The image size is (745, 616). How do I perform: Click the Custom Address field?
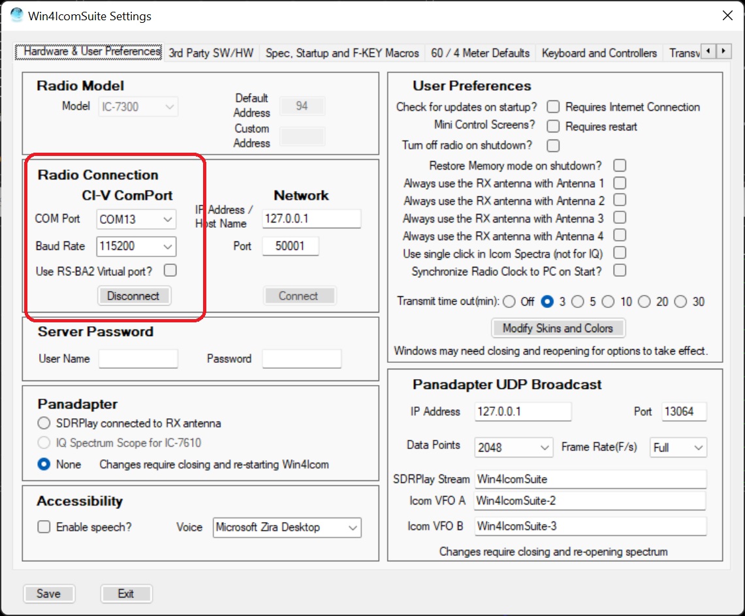coord(302,136)
